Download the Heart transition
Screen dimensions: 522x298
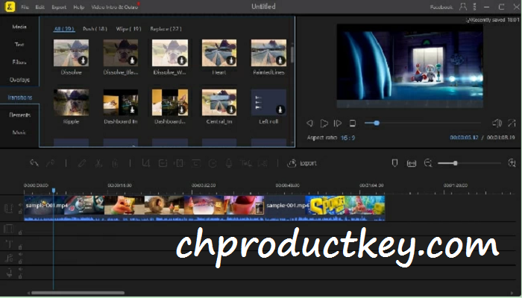pyautogui.click(x=230, y=60)
